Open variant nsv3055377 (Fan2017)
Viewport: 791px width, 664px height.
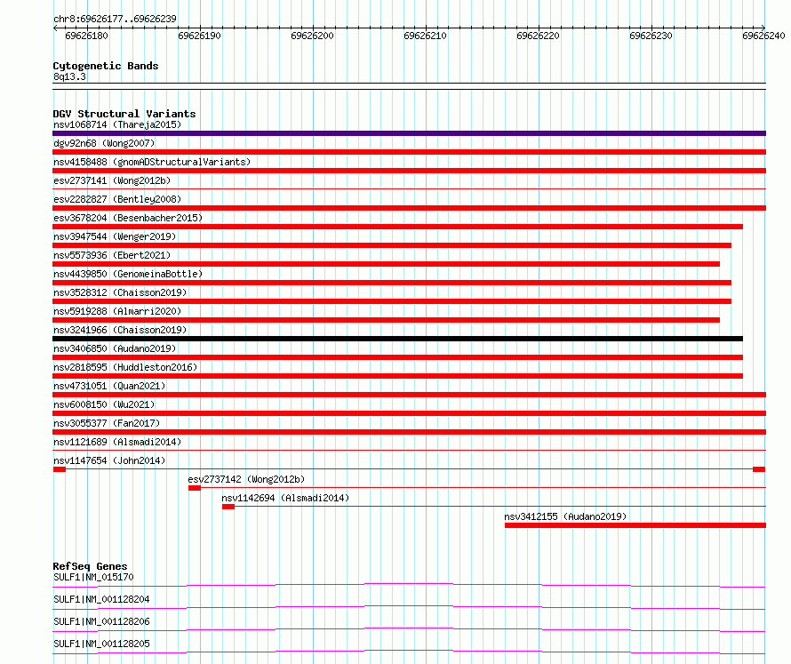point(107,423)
